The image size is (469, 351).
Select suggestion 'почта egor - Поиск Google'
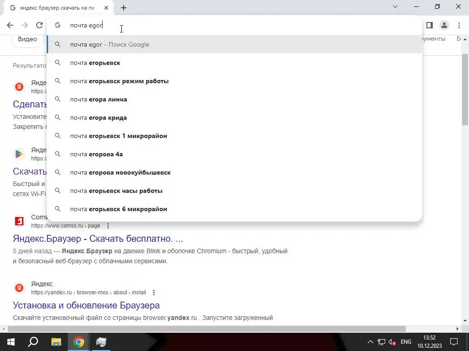point(234,44)
